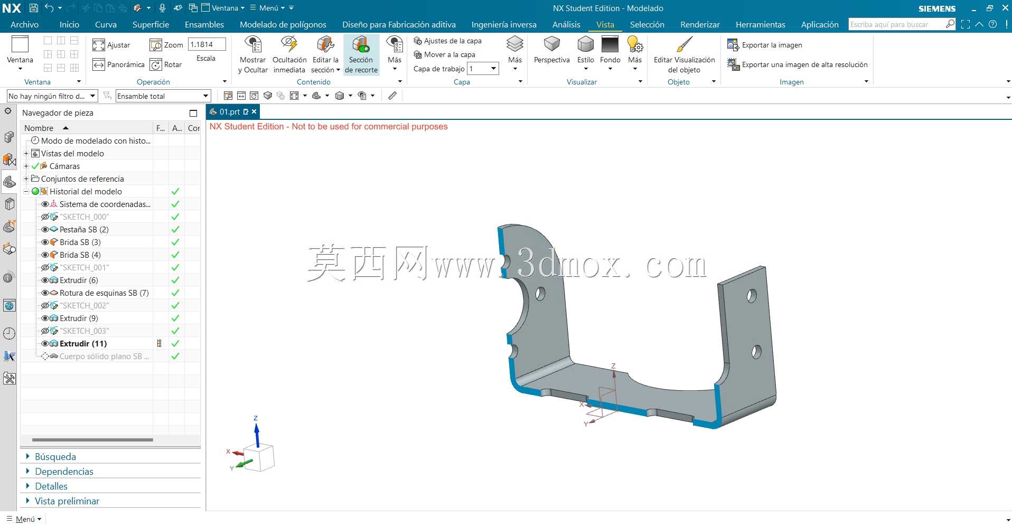
Task: Open Mostrar y Ocultar show/hide tool
Action: tap(252, 54)
